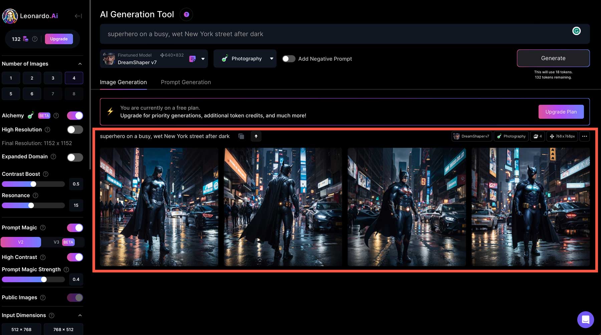Copy the prompt using the copy icon
The height and width of the screenshot is (335, 601).
coord(241,136)
